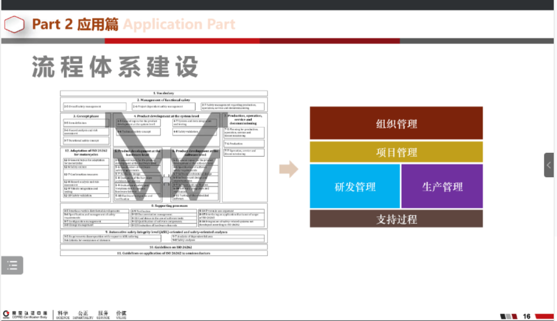Click the beige arrow between diagram and blocks
The height and width of the screenshot is (321, 557).
(289, 170)
